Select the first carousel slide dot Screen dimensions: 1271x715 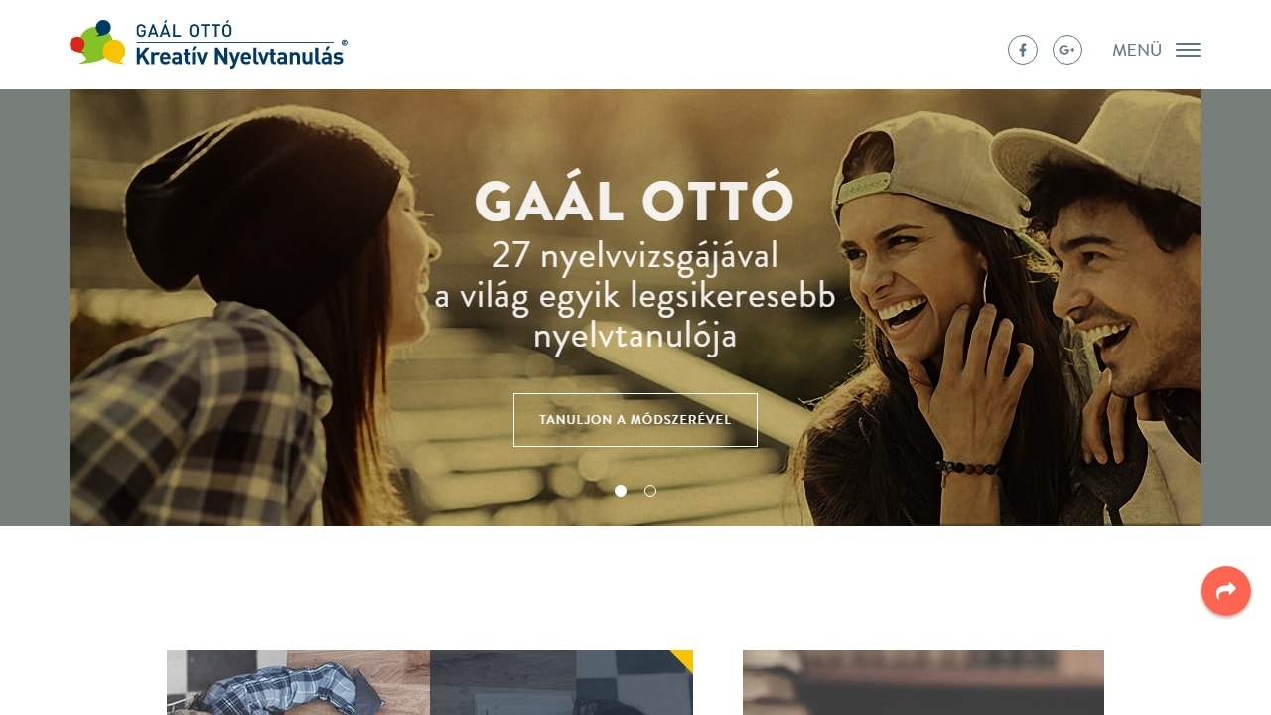pos(621,491)
